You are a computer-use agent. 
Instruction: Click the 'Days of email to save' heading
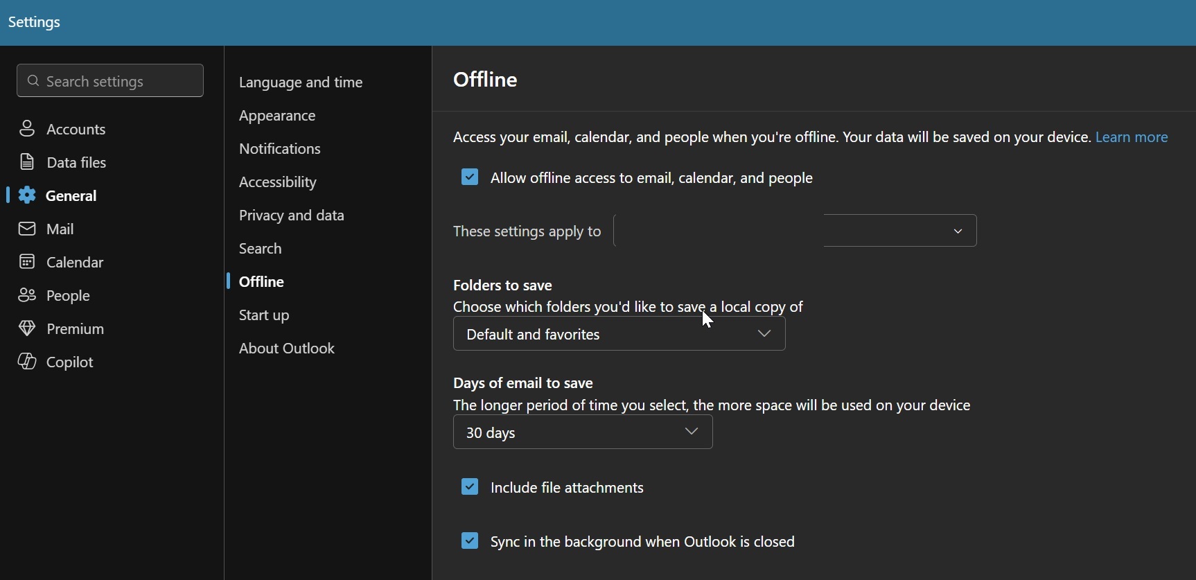[523, 383]
